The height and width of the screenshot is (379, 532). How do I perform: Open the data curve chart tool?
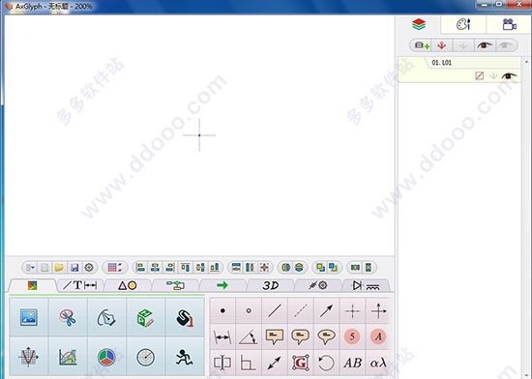(x=68, y=357)
